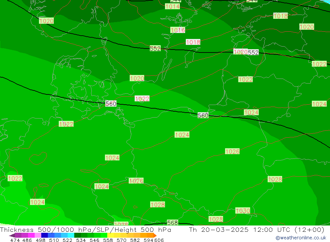Click the 560 contour label at map center
Screen dimensions: 330x242
[203, 116]
